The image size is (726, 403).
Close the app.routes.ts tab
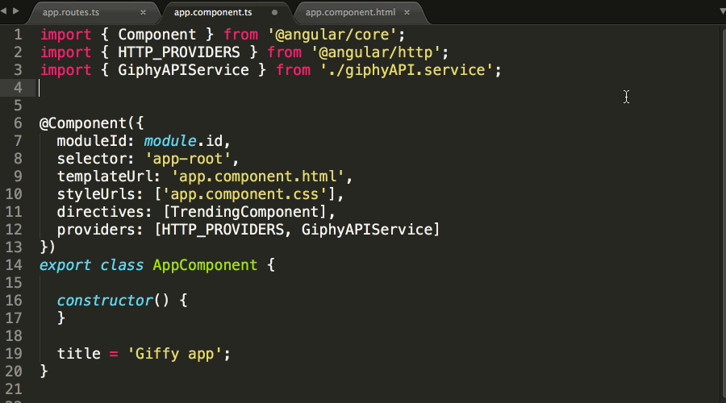tap(143, 12)
